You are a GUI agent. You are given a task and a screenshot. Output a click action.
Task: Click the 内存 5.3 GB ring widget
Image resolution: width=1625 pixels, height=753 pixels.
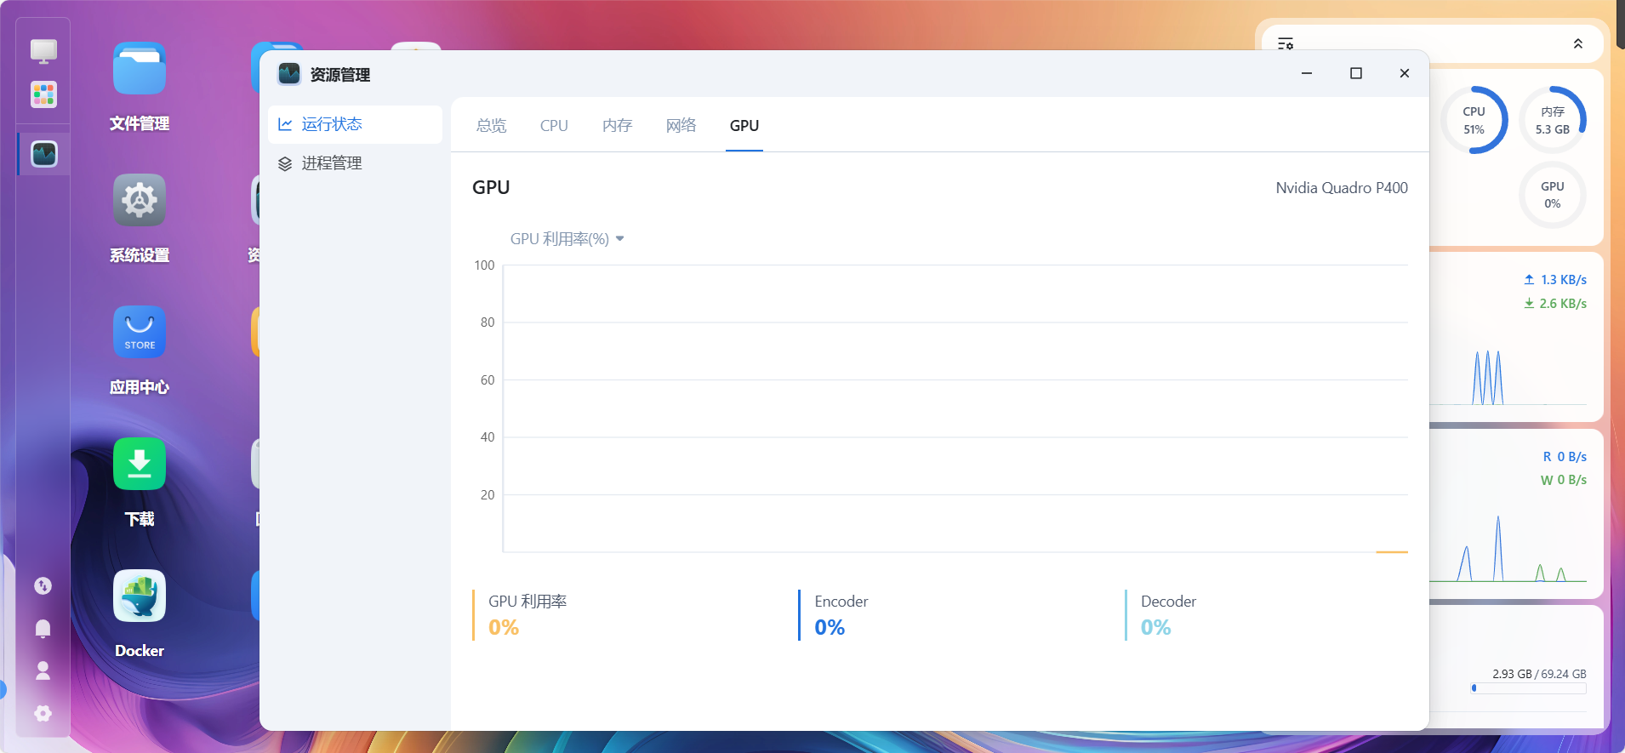tap(1553, 120)
